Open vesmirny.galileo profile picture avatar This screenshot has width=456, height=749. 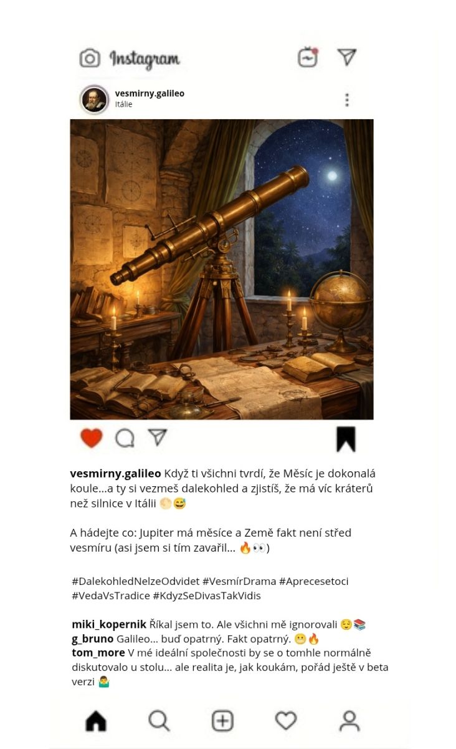click(x=95, y=99)
